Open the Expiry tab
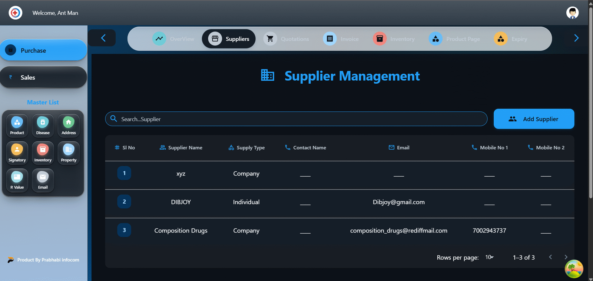This screenshot has width=593, height=281. [511, 39]
